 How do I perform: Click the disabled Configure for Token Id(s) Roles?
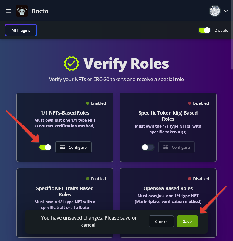(177, 147)
